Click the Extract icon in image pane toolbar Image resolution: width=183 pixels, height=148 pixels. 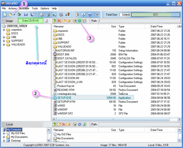click(x=75, y=21)
